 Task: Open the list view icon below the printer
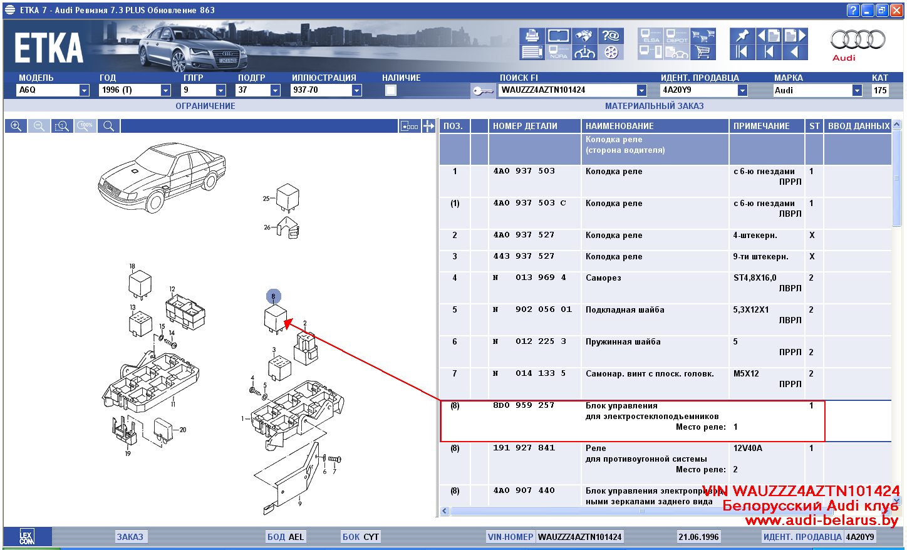532,52
